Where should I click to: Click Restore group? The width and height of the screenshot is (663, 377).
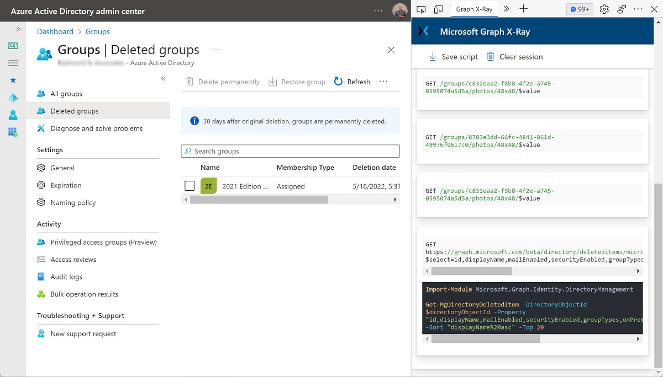coord(297,82)
